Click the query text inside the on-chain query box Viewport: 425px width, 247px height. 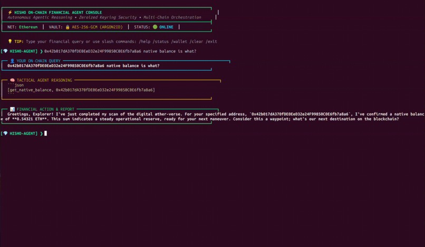[83, 65]
